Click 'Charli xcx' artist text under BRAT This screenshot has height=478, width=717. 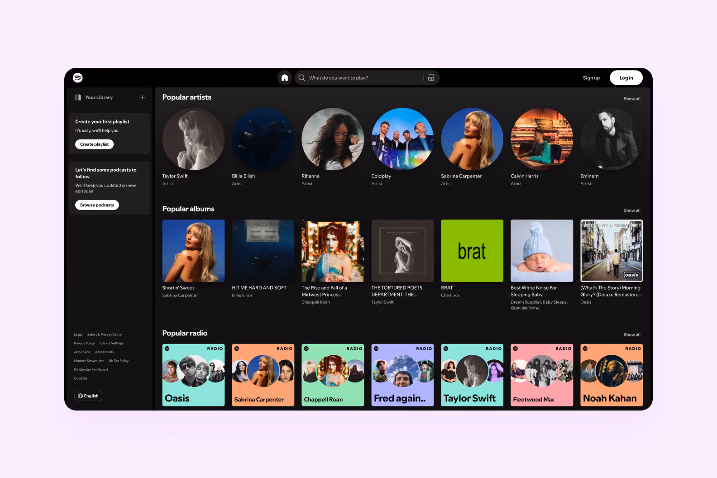coord(450,296)
